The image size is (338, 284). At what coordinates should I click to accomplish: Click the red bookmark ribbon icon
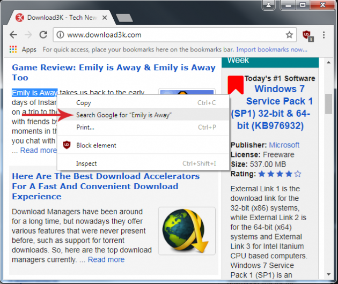(236, 85)
